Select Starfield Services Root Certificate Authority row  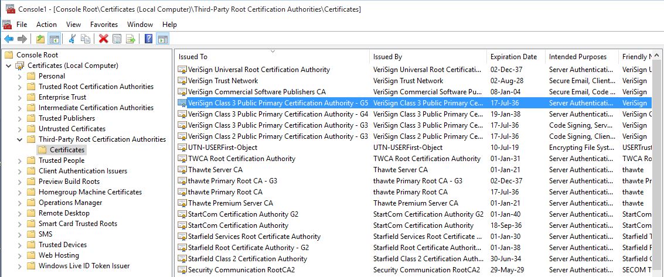click(414, 237)
